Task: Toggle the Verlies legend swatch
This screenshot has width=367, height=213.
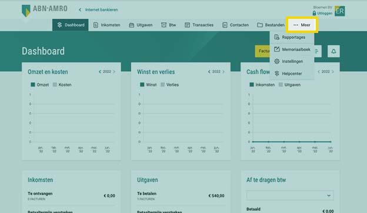Action: click(x=163, y=85)
